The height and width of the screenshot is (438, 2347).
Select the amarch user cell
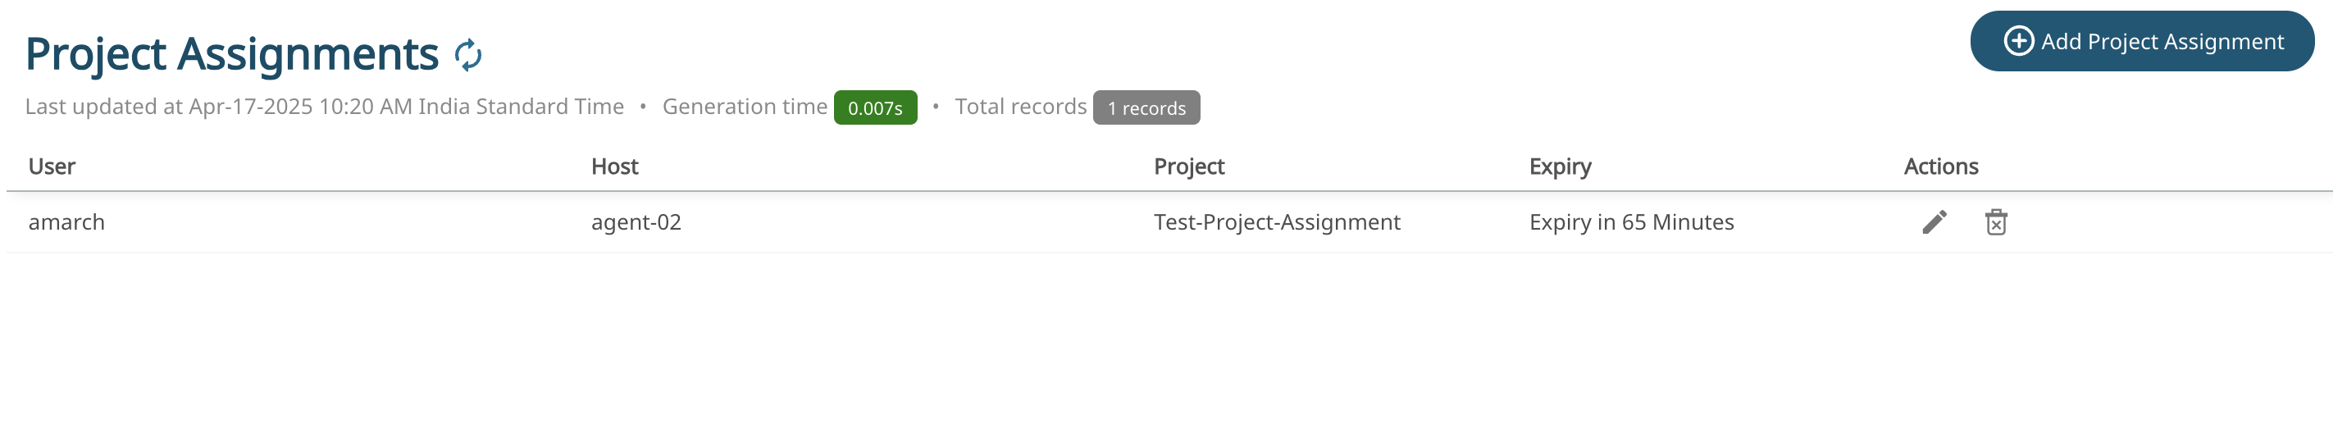tap(66, 222)
